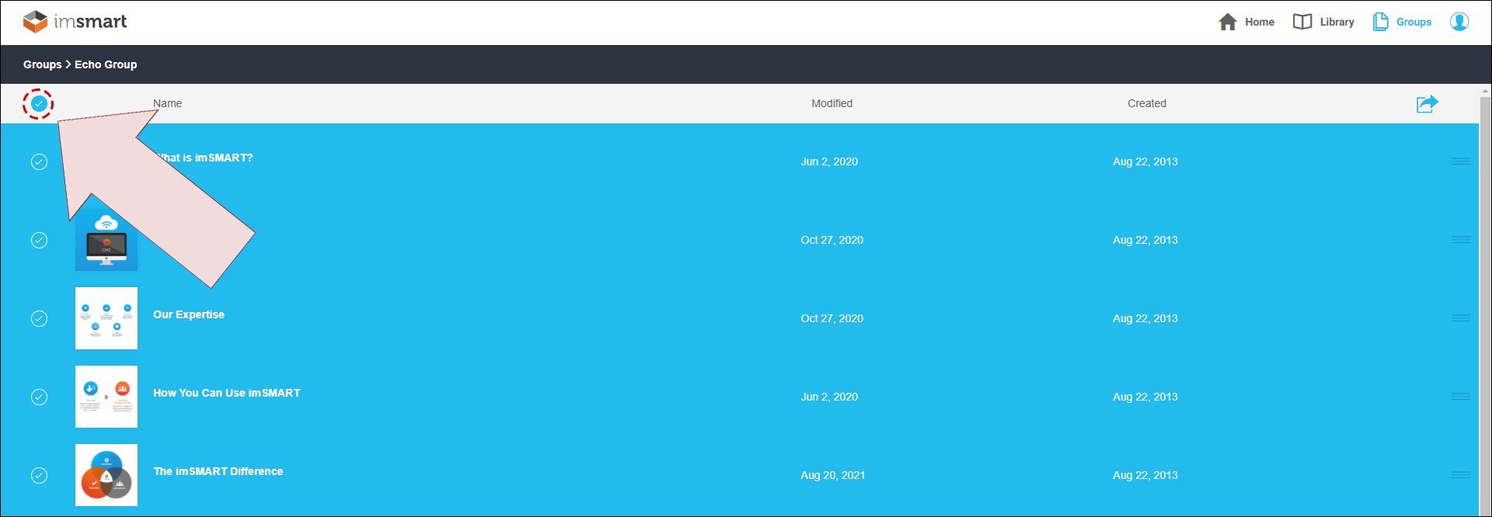
Task: Sort by Name column header
Action: (167, 103)
